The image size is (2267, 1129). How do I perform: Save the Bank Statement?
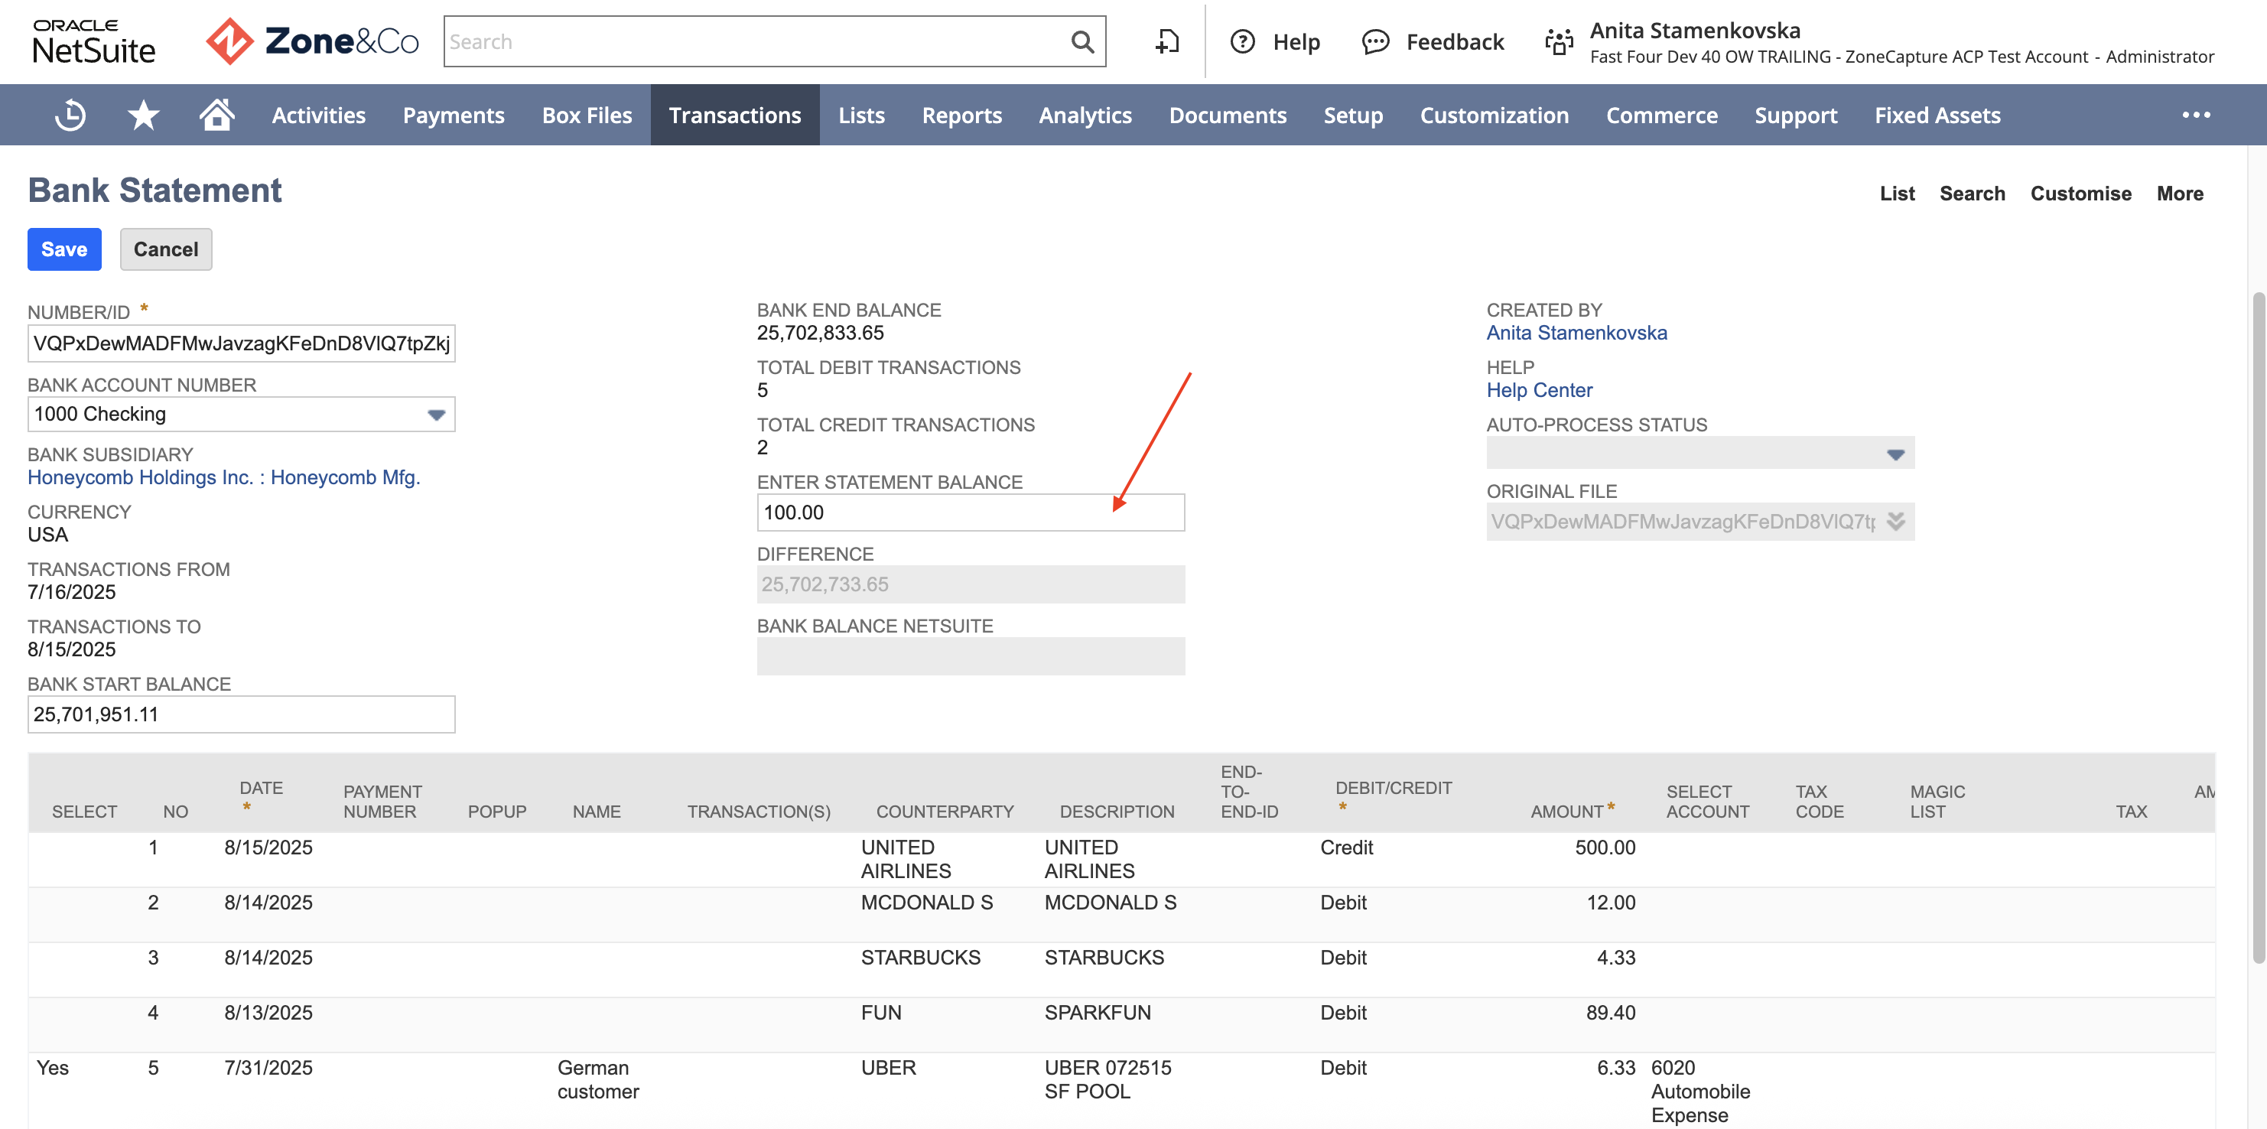click(64, 249)
